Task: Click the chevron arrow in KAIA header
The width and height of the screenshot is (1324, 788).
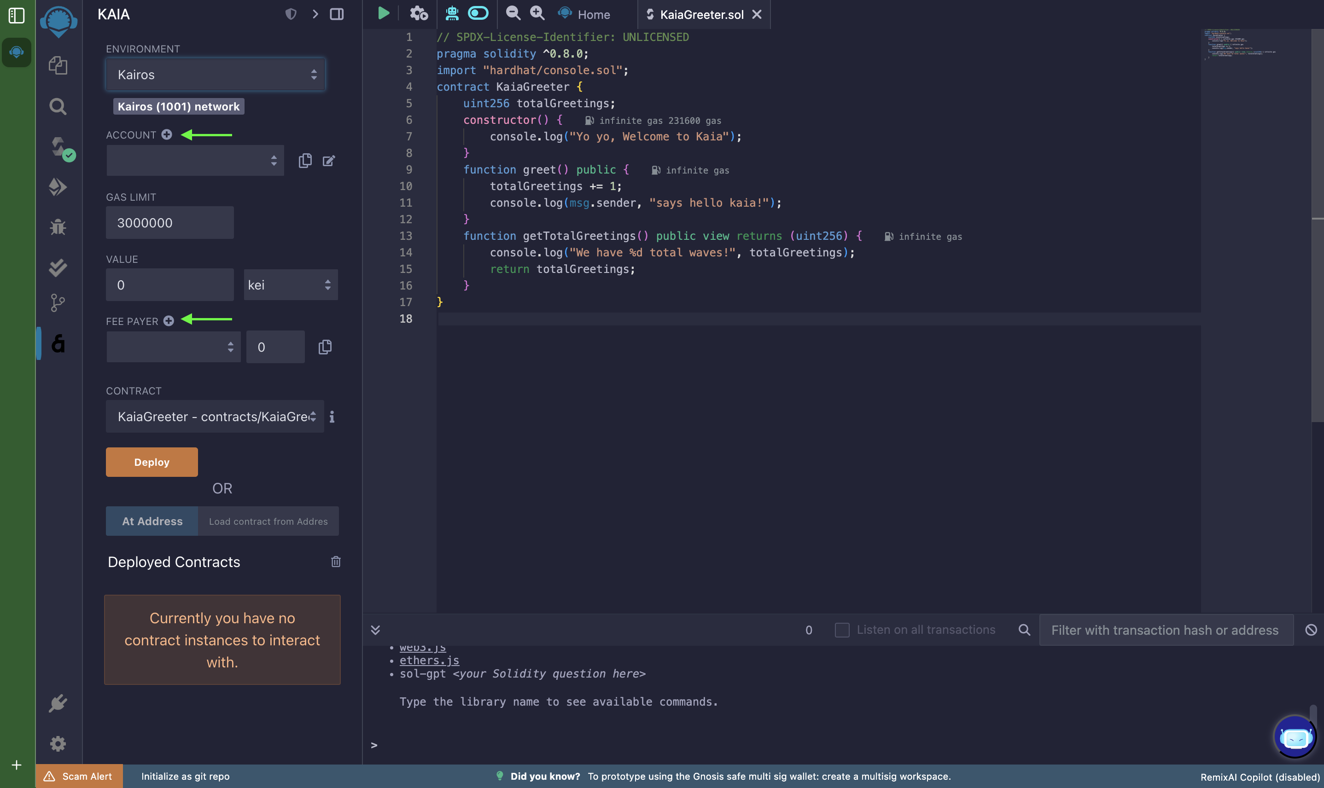Action: (x=315, y=14)
